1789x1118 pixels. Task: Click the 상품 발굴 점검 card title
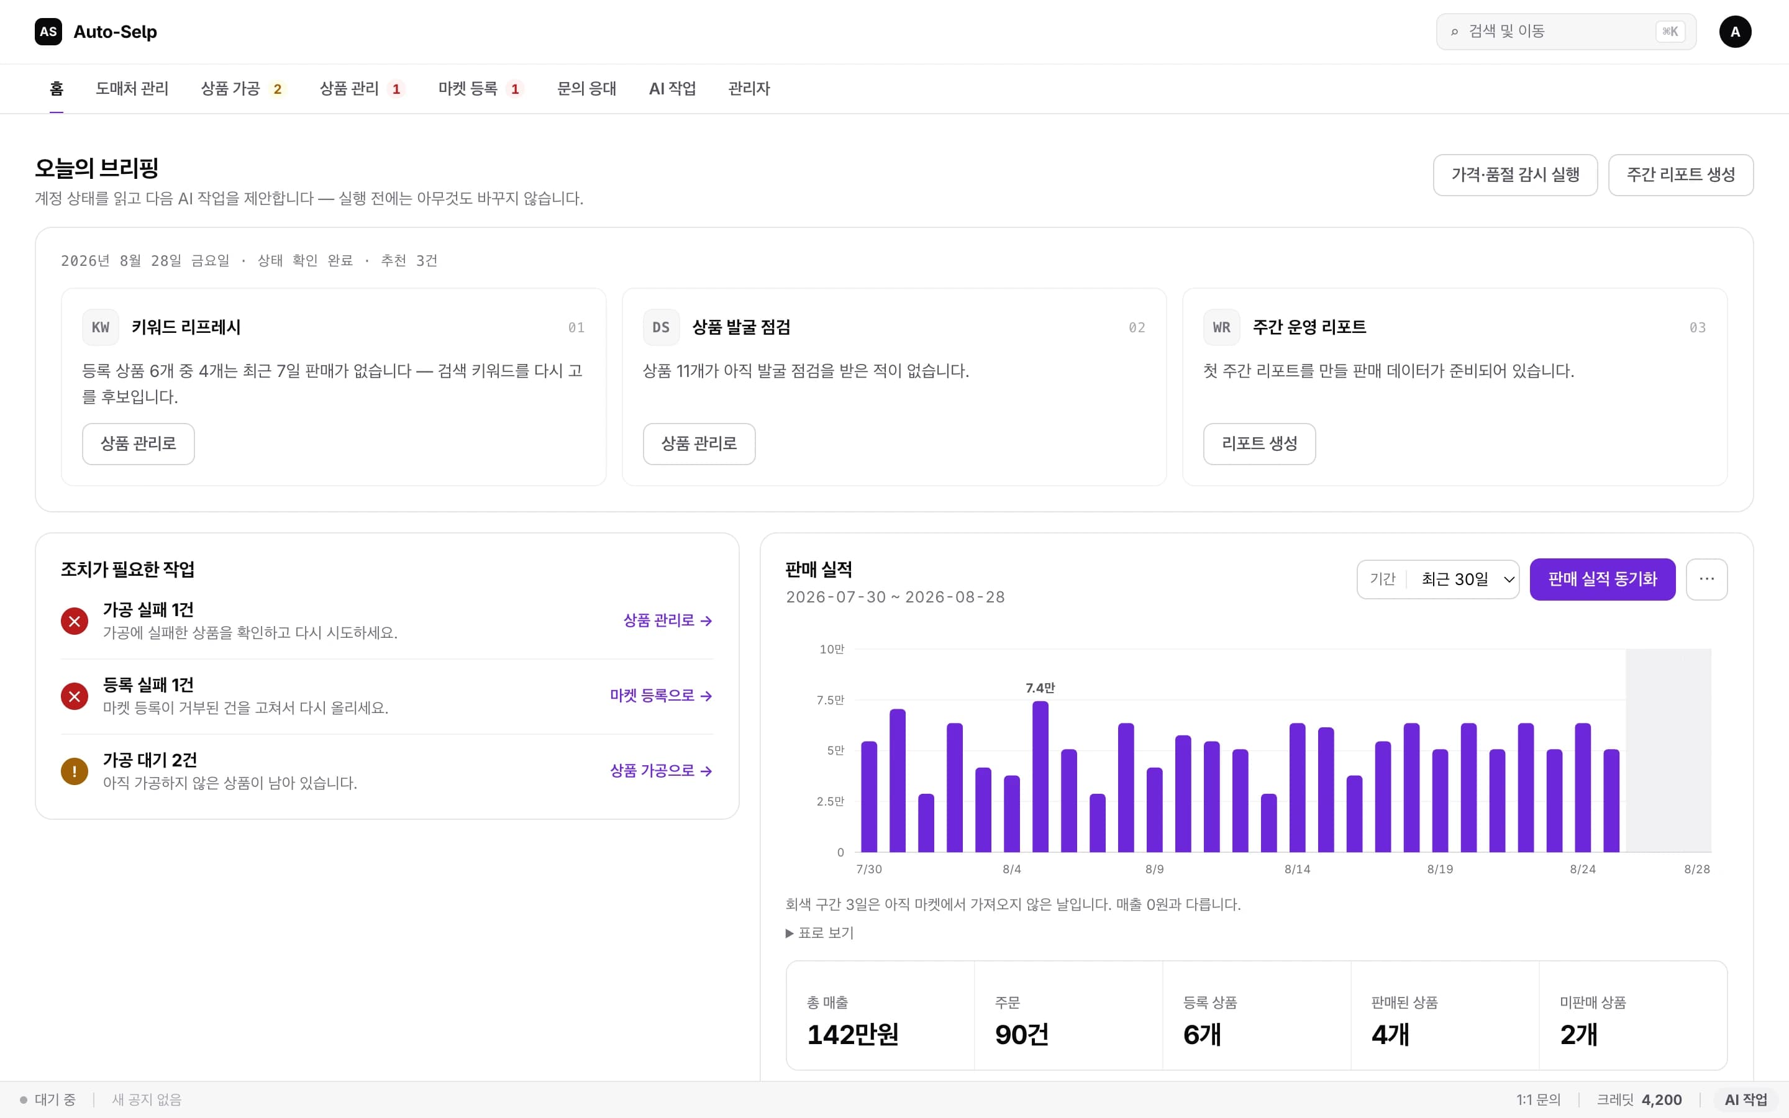tap(742, 327)
